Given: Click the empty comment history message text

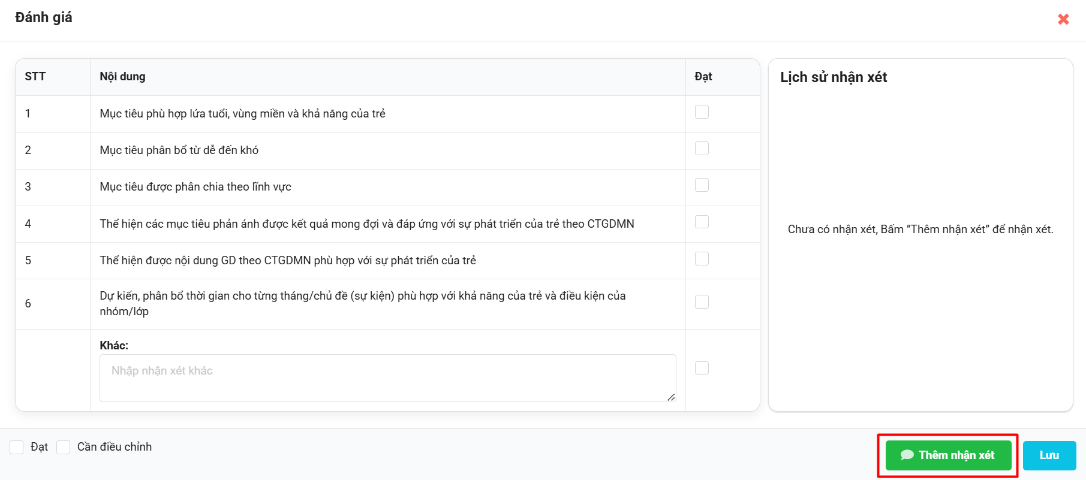Looking at the screenshot, I should coord(920,230).
